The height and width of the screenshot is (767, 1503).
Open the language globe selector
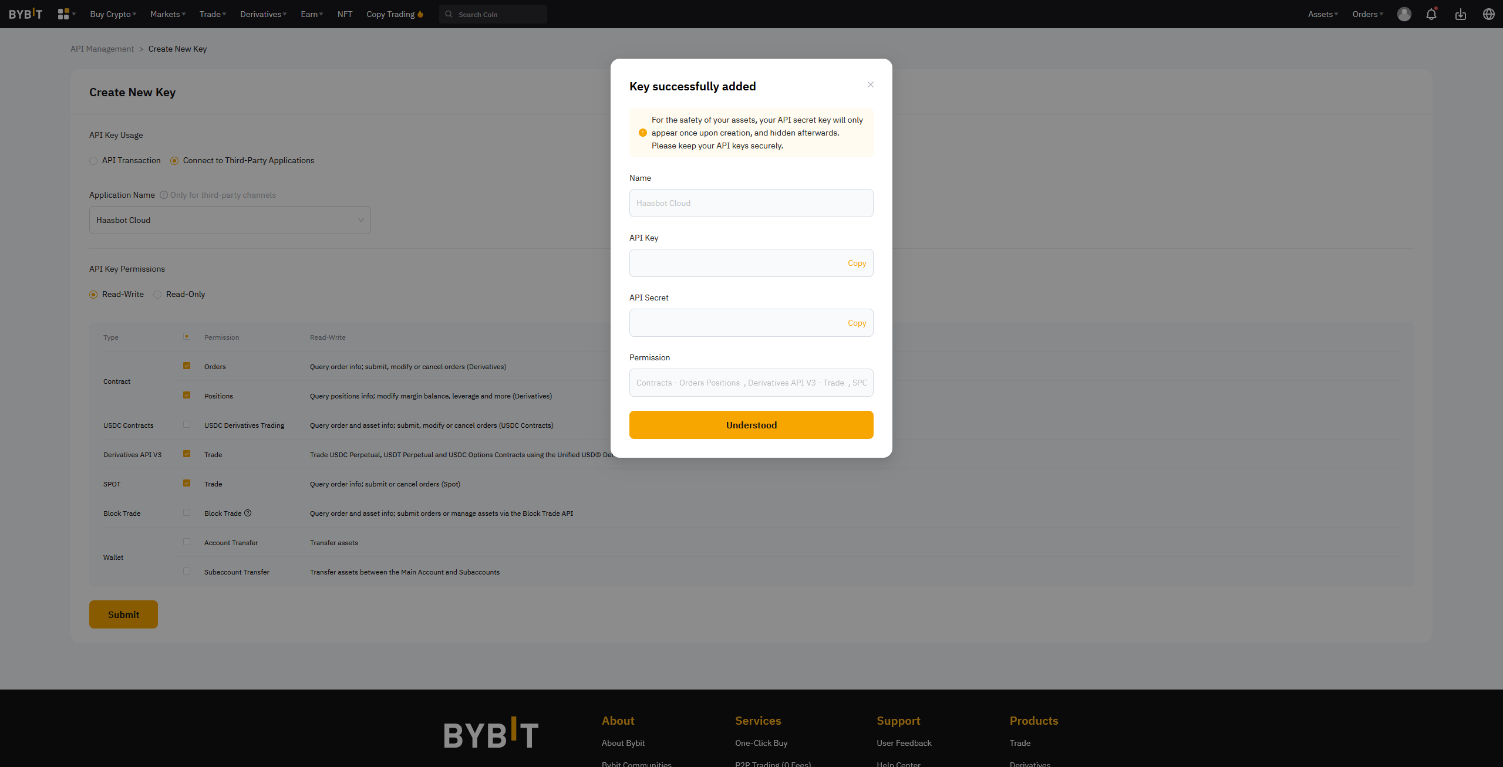(1489, 13)
